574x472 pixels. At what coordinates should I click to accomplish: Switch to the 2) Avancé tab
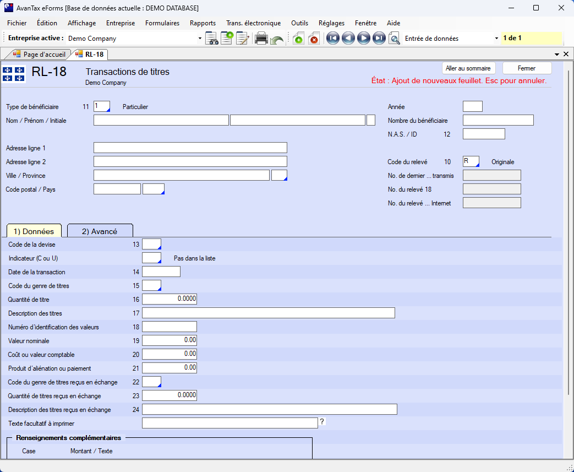pos(100,231)
